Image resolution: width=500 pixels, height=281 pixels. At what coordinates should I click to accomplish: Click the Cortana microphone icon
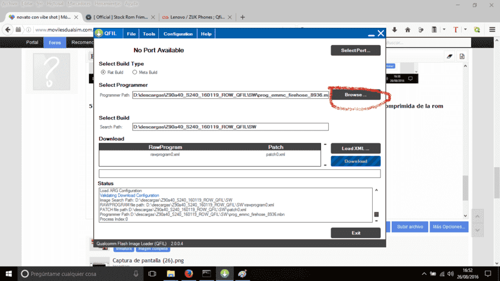(x=136, y=274)
